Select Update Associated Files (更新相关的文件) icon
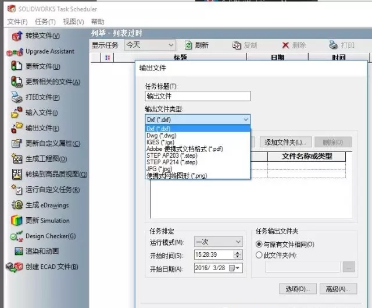 (x=17, y=82)
